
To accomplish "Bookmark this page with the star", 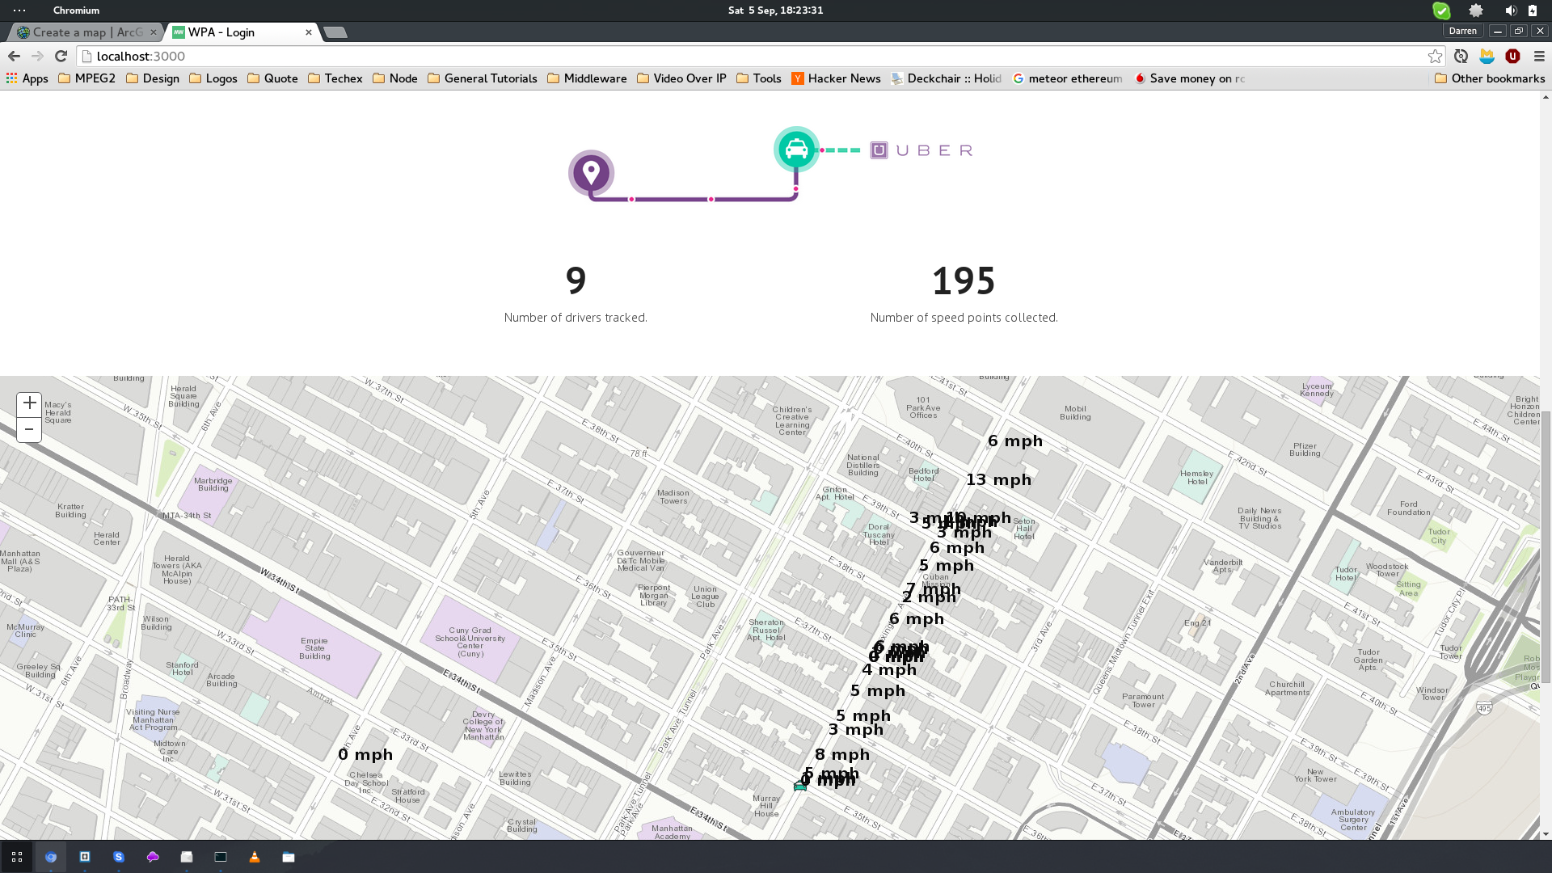I will [x=1435, y=56].
